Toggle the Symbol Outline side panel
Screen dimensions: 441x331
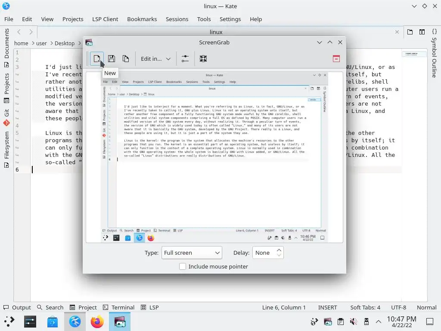[434, 53]
